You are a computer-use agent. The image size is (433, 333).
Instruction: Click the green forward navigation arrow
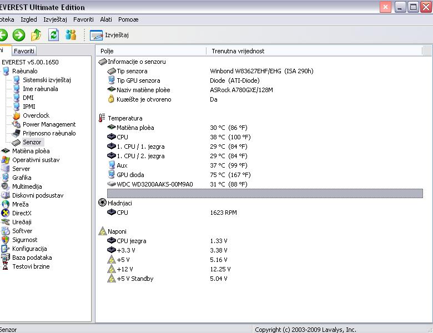19,35
